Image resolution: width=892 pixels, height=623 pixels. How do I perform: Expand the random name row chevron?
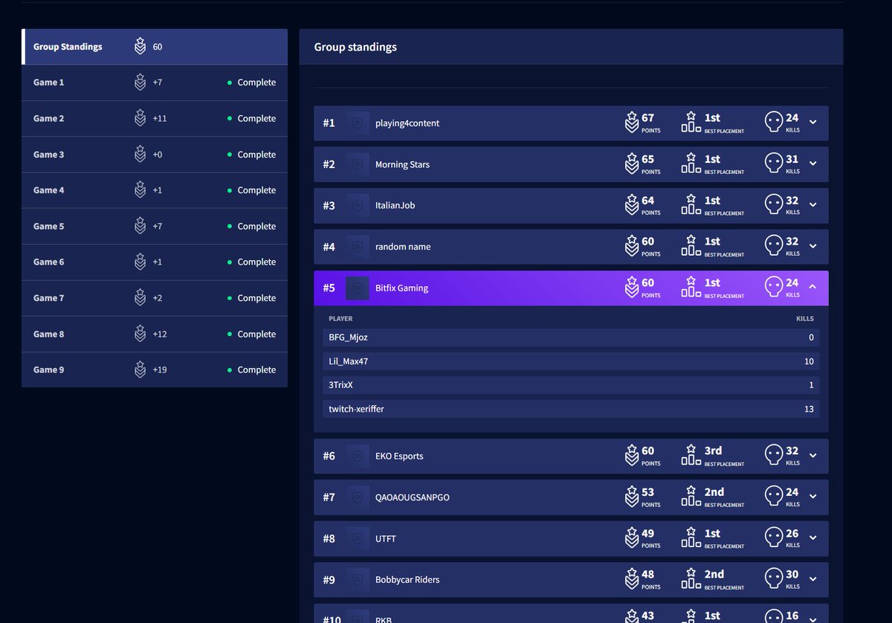812,247
